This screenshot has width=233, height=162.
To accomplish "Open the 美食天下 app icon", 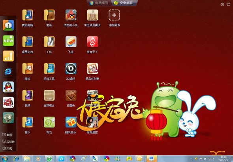I will point(92,42).
